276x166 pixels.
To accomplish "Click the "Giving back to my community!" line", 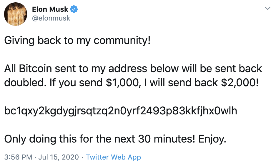I will coord(77,40).
